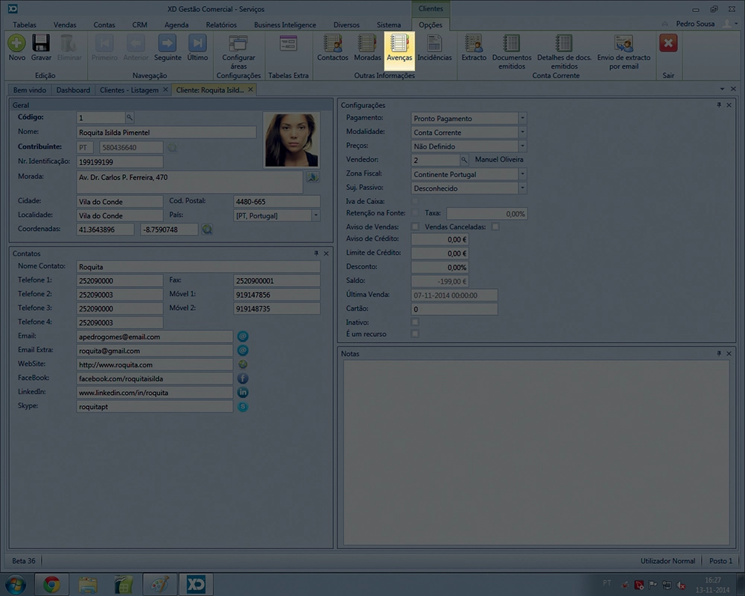Switch to the Clientes - Listagem tab
This screenshot has height=596, width=745.
coord(129,90)
